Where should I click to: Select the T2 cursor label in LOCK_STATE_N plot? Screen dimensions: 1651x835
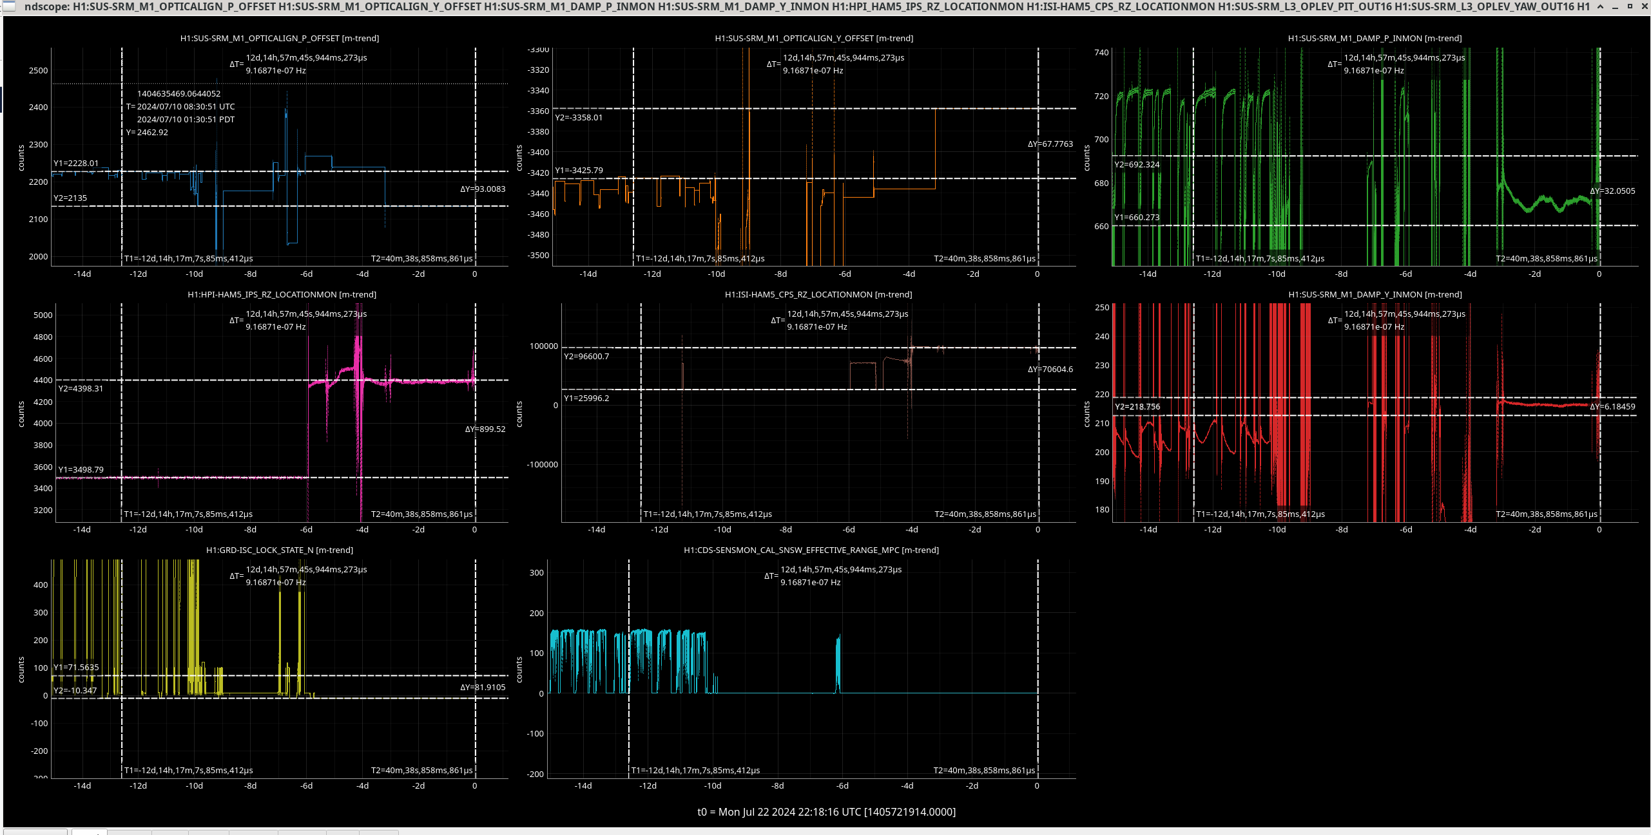[421, 771]
